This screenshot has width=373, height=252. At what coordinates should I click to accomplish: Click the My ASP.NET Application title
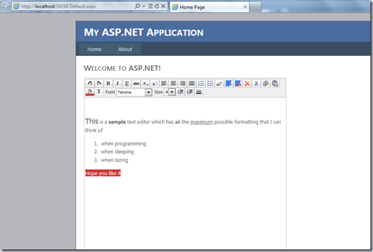pyautogui.click(x=144, y=32)
